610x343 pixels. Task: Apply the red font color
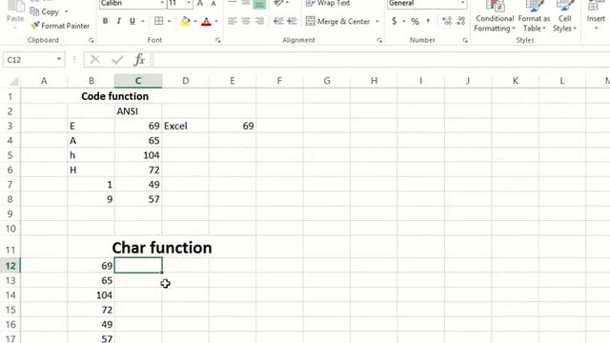tap(206, 21)
